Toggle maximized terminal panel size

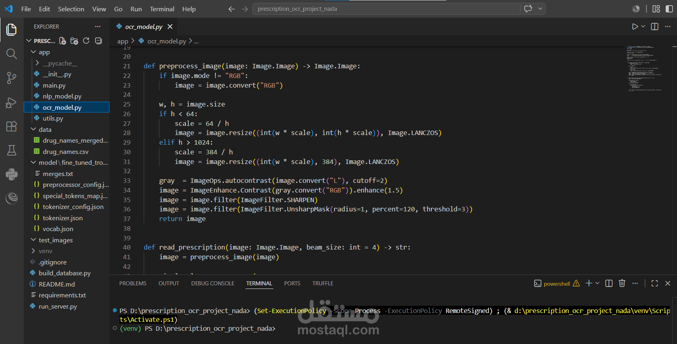(655, 283)
